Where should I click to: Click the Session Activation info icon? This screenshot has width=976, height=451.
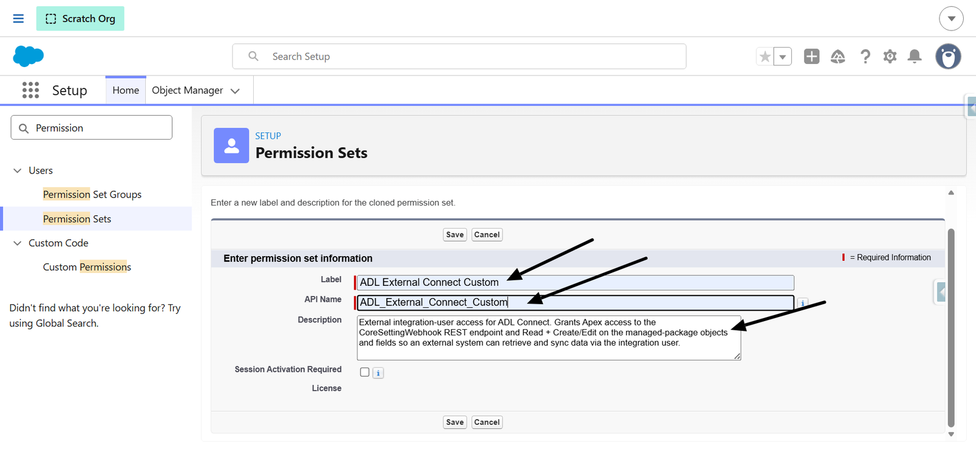pyautogui.click(x=378, y=373)
